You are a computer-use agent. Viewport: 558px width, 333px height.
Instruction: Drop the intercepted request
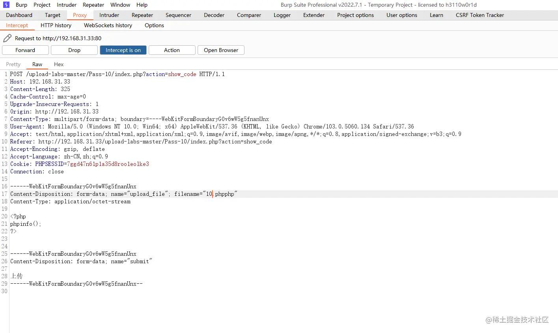click(x=74, y=50)
